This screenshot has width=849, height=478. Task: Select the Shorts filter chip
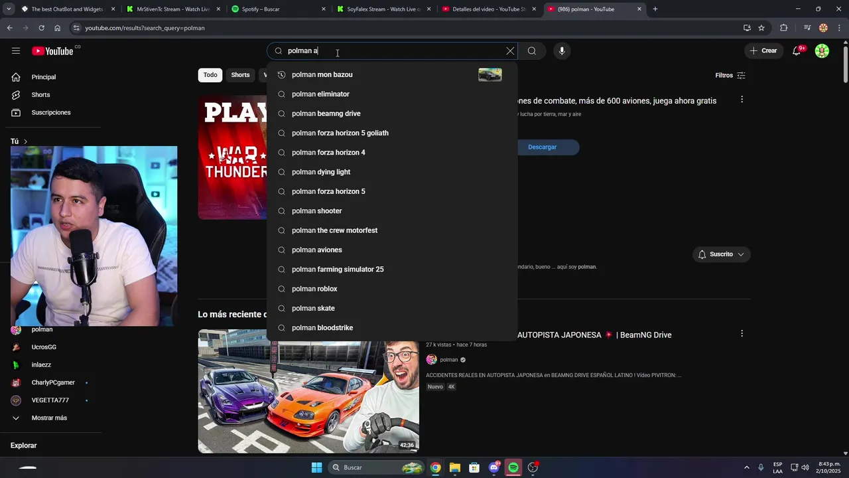click(240, 75)
